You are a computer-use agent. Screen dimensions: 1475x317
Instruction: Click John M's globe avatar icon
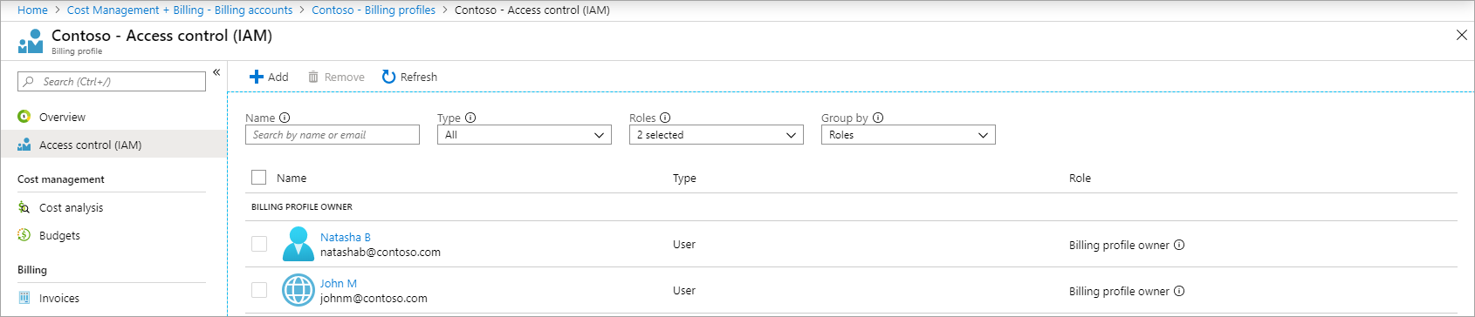298,290
